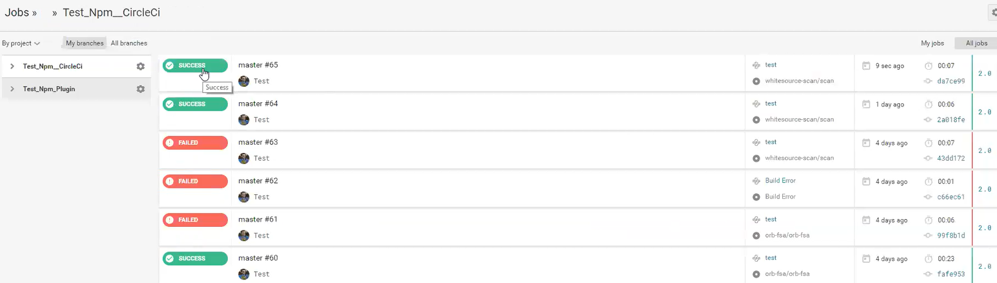Open the By project dropdown
Image resolution: width=997 pixels, height=283 pixels.
tap(21, 43)
